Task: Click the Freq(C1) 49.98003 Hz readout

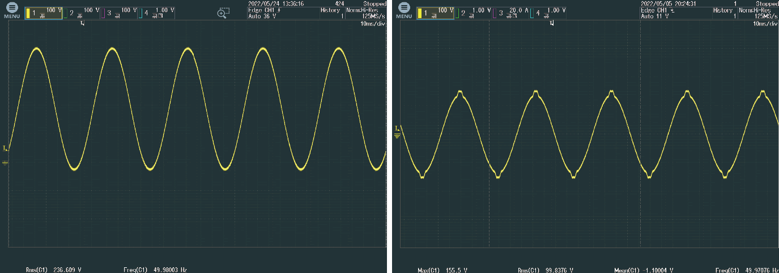Action: coord(155,270)
